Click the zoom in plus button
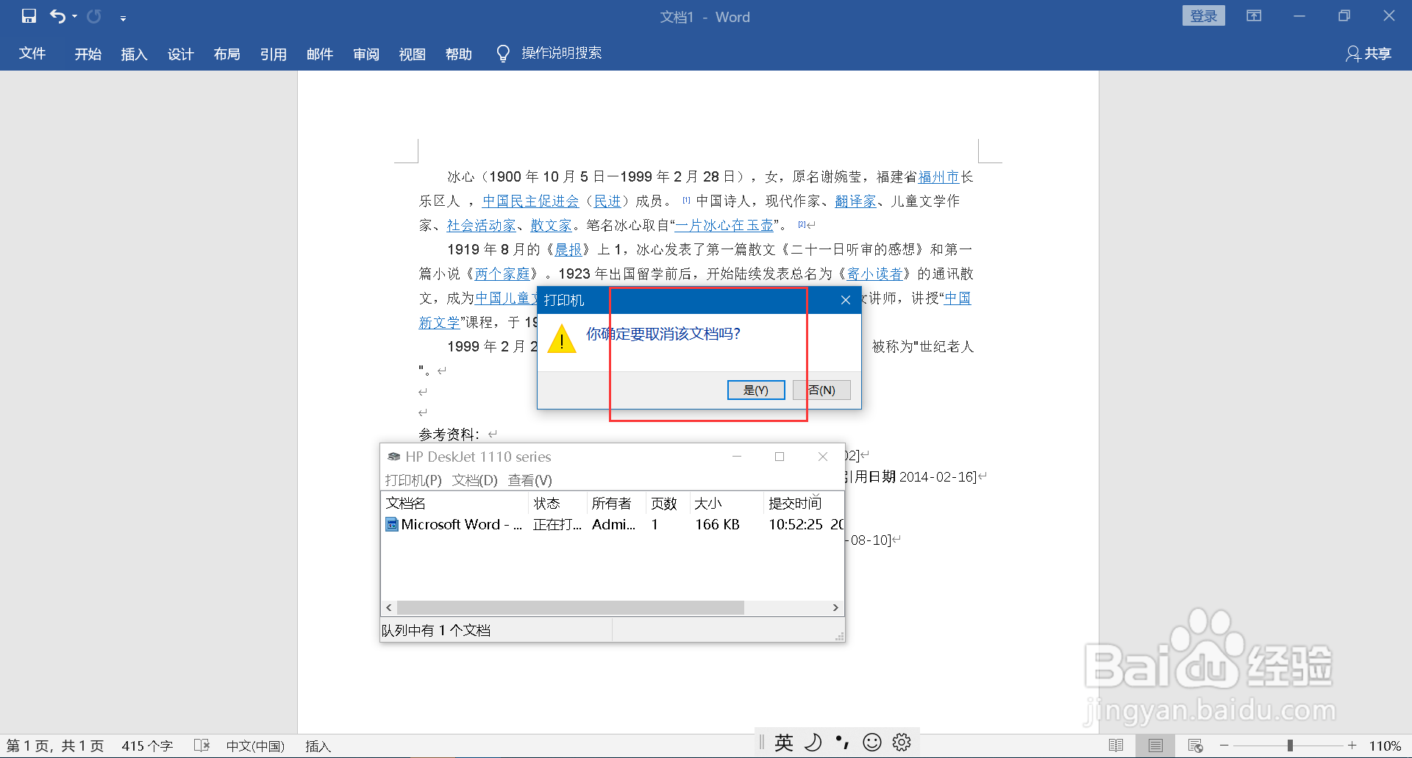 click(1352, 746)
